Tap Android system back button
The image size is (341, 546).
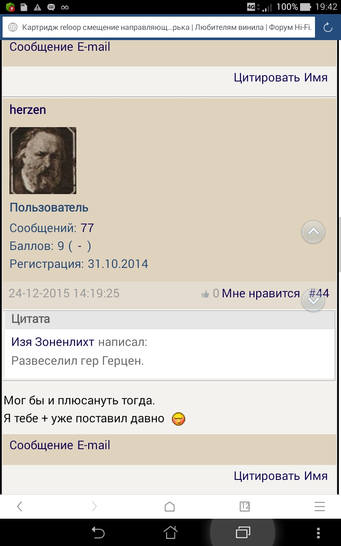coord(98,532)
